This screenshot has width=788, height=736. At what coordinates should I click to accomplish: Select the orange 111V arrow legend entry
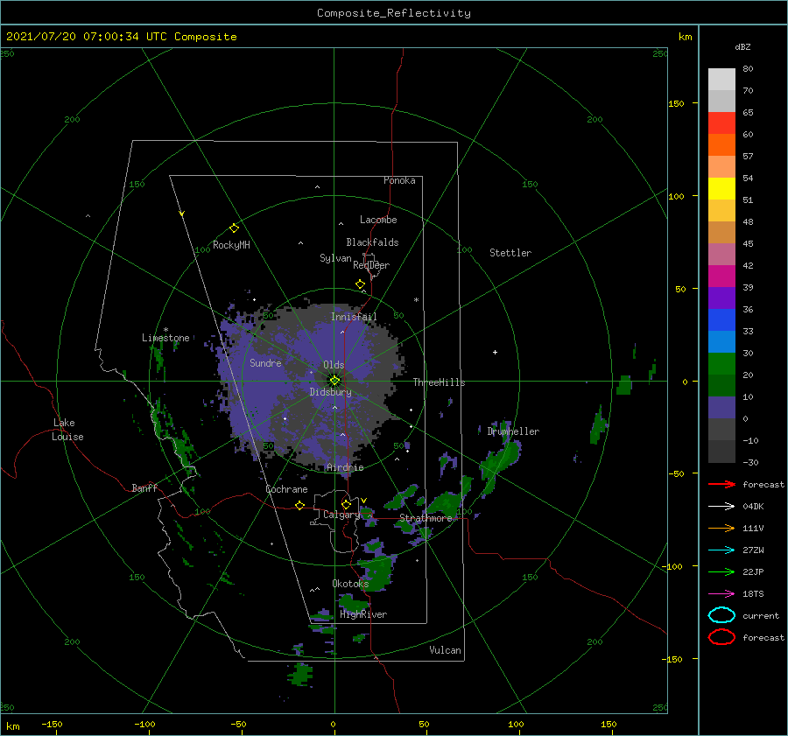click(x=721, y=528)
